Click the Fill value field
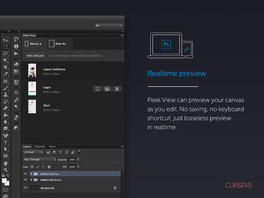 click(x=72, y=167)
